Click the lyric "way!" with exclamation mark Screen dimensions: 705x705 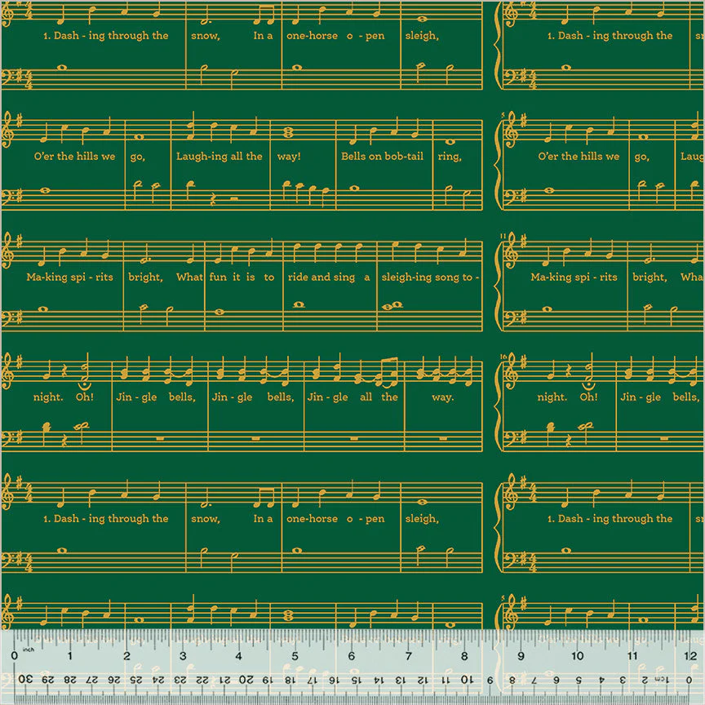click(x=289, y=157)
